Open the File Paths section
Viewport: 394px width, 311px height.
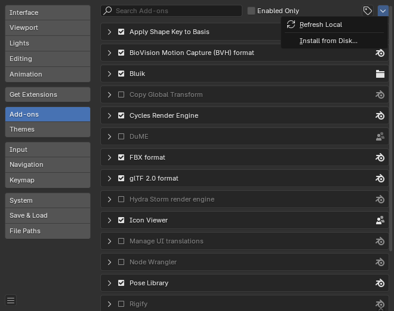(x=48, y=231)
